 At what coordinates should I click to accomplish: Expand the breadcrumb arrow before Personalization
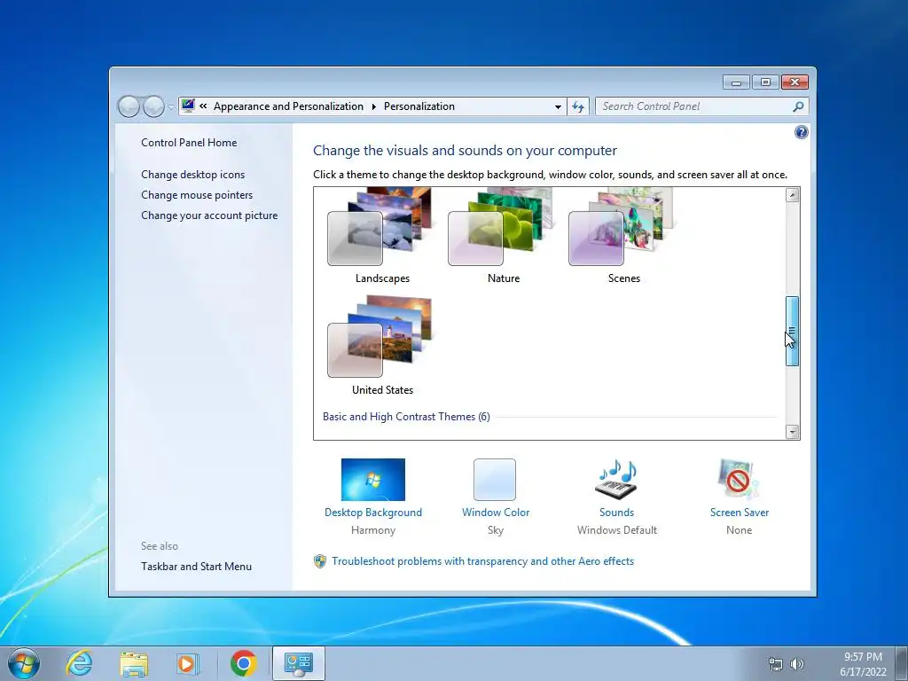pyautogui.click(x=373, y=106)
